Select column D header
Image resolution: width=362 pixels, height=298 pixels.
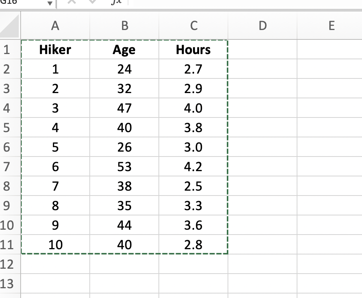262,26
